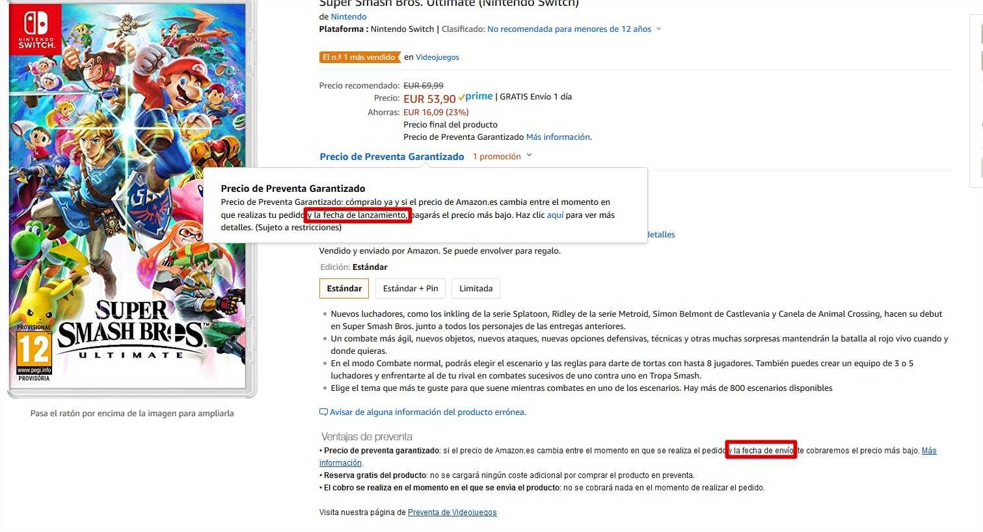
Task: Click the chevron arrow after the age rating
Action: tap(658, 29)
